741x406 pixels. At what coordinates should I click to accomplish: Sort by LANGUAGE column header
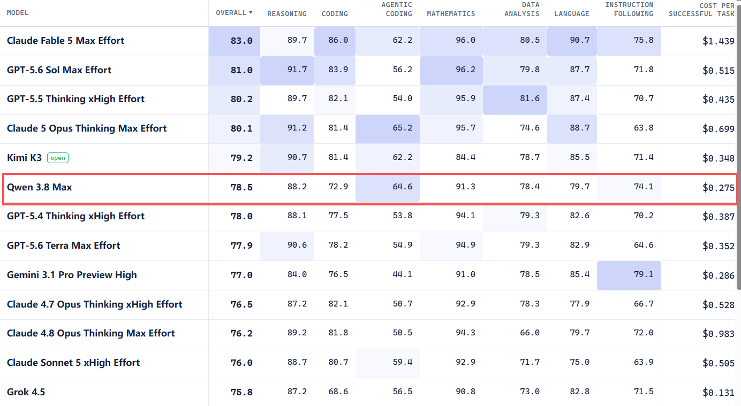[x=572, y=13]
